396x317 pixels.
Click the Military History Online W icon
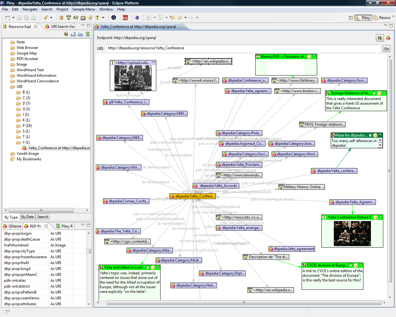281,187
